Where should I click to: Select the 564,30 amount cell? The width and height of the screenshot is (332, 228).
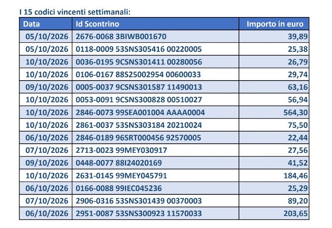(274, 112)
